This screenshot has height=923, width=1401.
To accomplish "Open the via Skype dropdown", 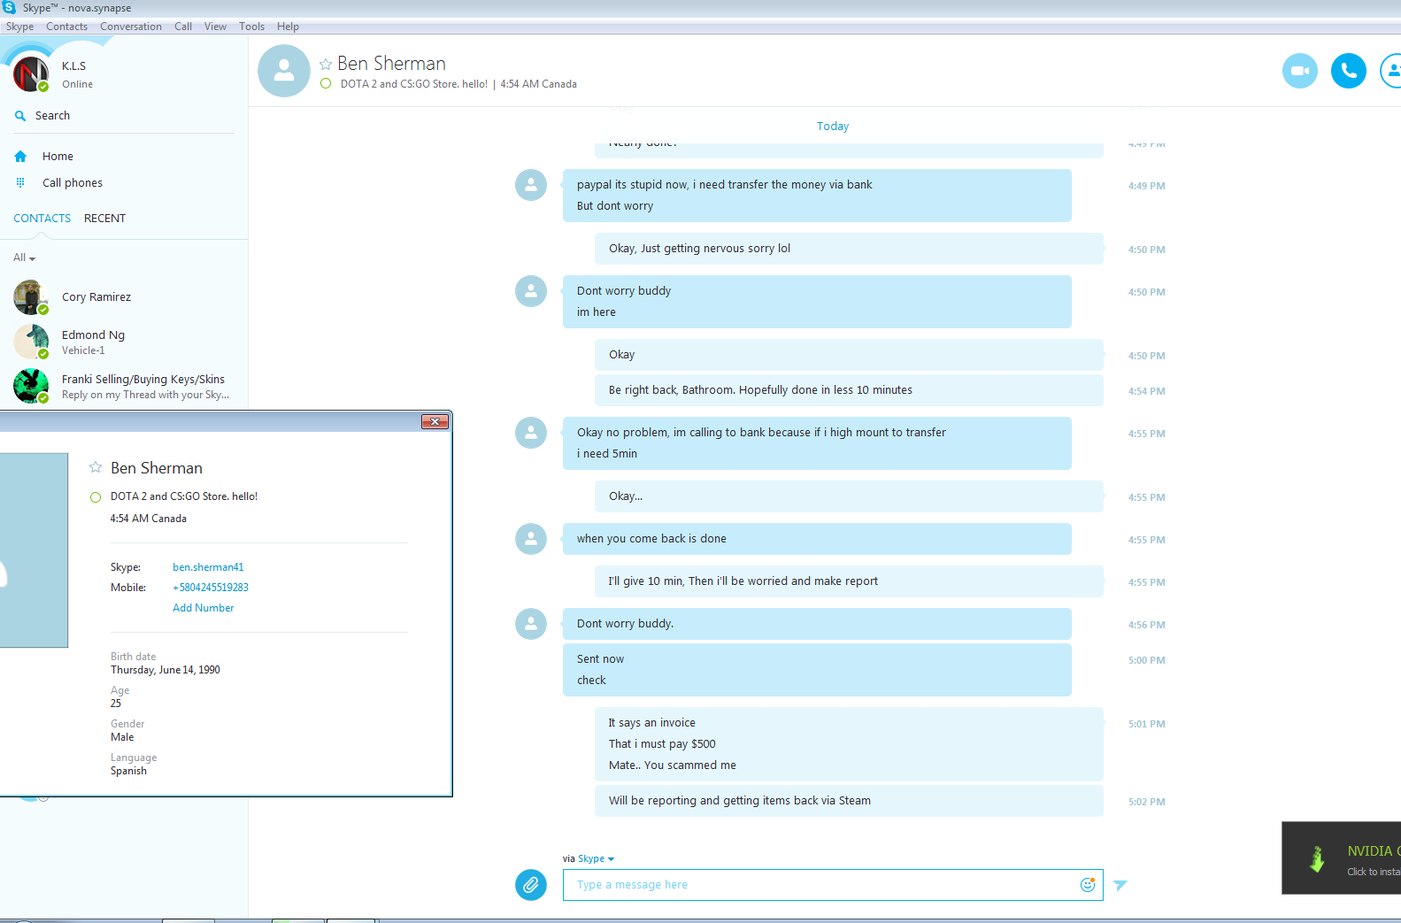I will click(x=596, y=858).
